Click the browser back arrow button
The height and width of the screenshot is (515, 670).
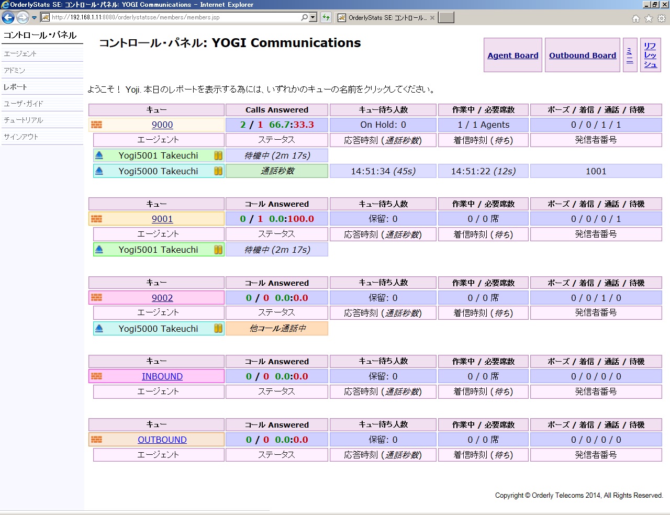(8, 18)
